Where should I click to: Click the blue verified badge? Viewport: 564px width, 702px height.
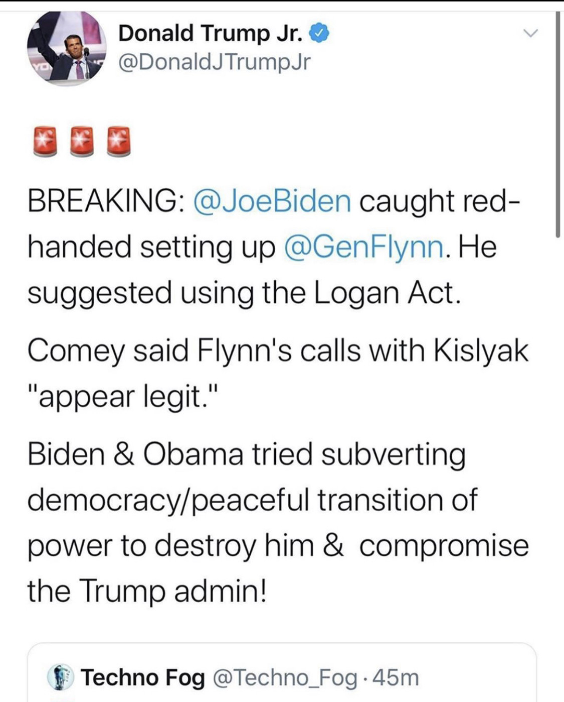pos(319,34)
